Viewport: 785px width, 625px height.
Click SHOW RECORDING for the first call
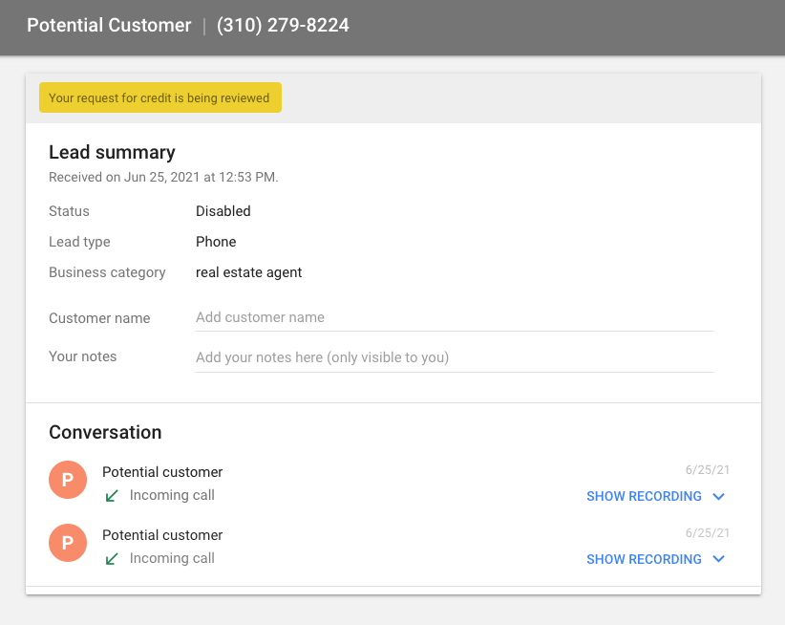click(644, 497)
